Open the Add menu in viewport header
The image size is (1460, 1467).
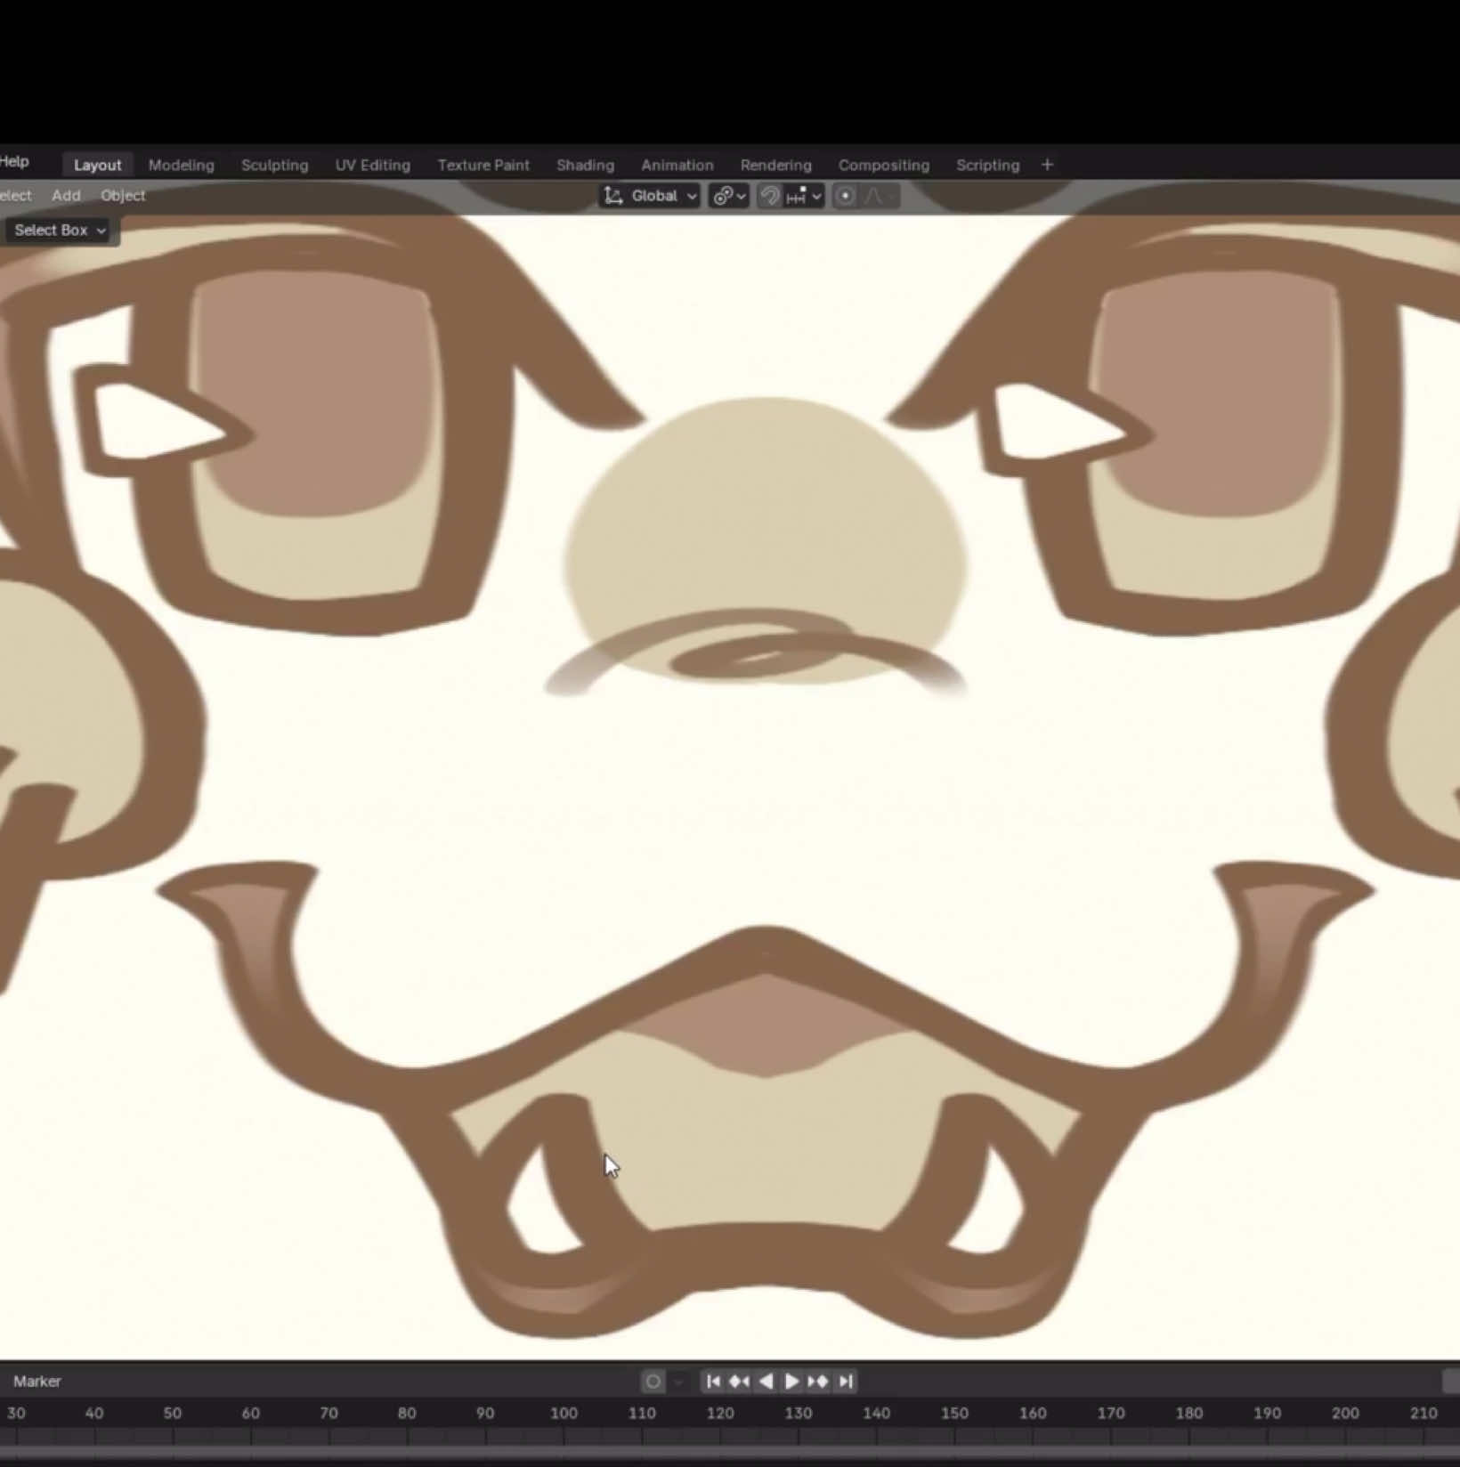point(66,196)
